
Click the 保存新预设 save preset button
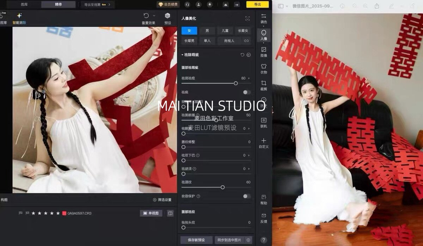click(196, 240)
